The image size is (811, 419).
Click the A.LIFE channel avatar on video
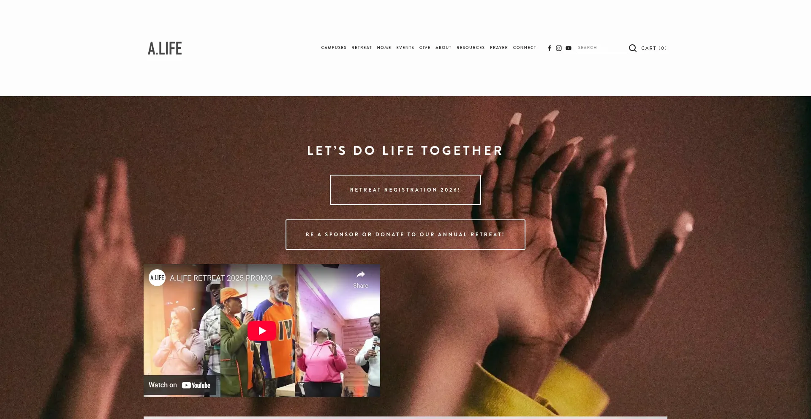tap(157, 278)
